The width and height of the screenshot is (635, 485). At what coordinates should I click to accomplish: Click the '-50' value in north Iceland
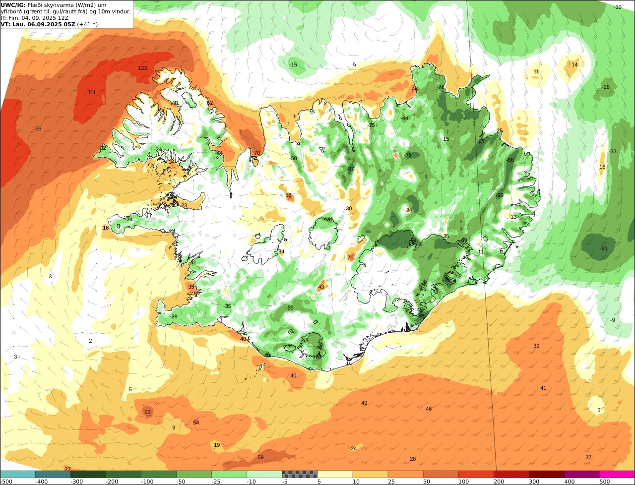click(x=293, y=158)
